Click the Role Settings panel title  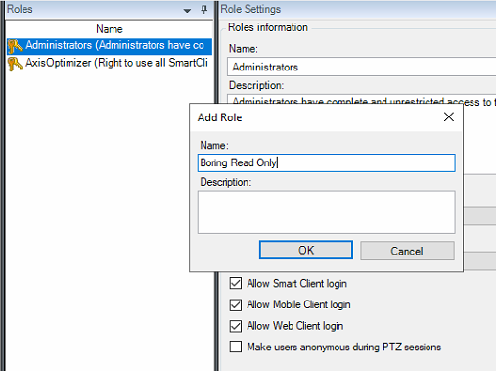(x=250, y=9)
